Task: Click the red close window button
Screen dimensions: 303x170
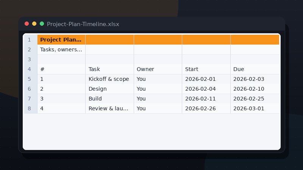Action: (x=27, y=24)
